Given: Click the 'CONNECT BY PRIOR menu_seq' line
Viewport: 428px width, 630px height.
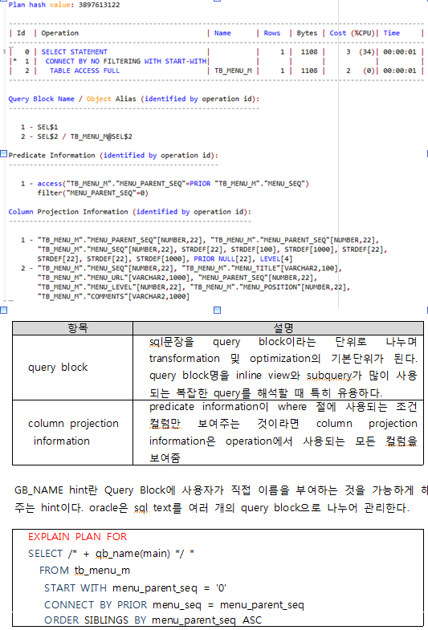Looking at the screenshot, I should point(174,605).
